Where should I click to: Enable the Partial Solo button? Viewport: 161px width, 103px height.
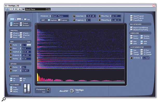click(x=29, y=45)
